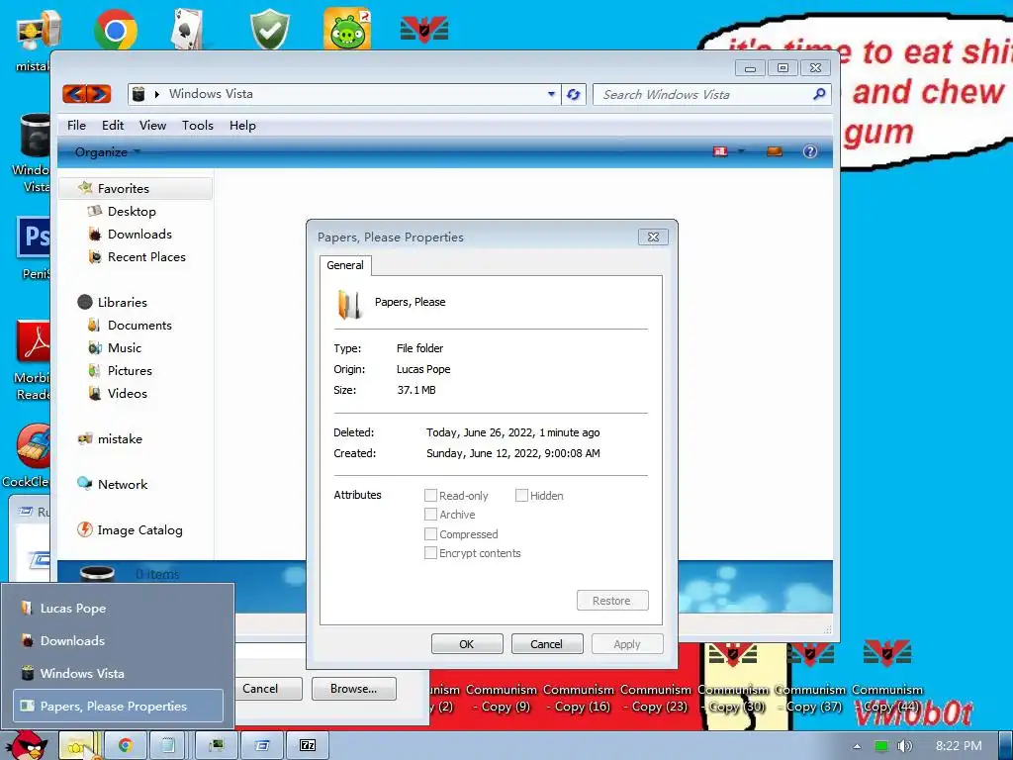This screenshot has width=1013, height=760.
Task: Select Downloads in navigation pane
Action: point(139,234)
